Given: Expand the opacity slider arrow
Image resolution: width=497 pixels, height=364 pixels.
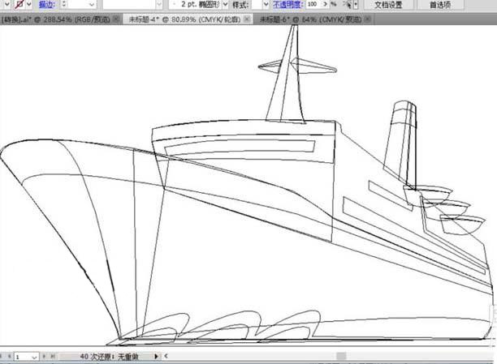Looking at the screenshot, I should tap(325, 4).
